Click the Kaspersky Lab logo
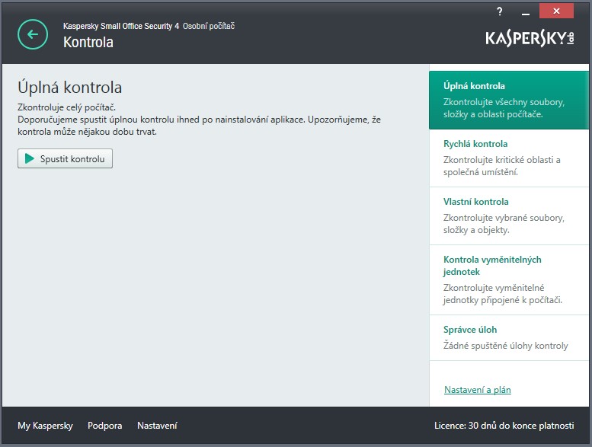This screenshot has width=592, height=447. 530,39
